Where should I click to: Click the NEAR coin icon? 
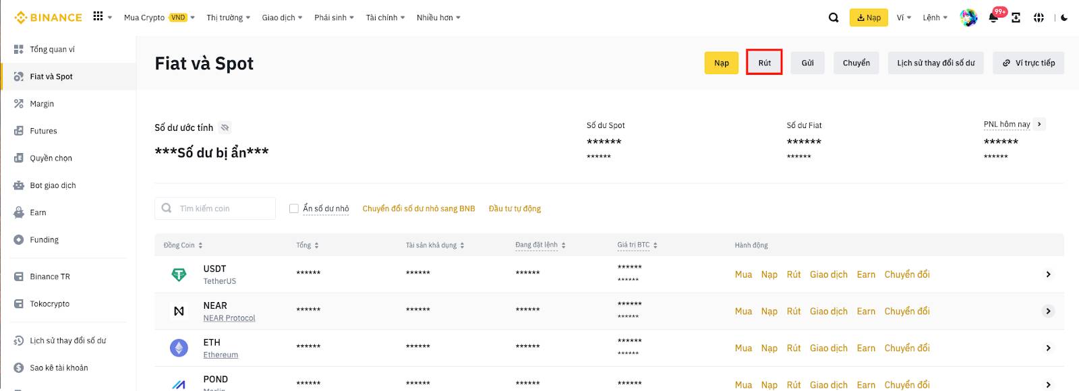(179, 311)
